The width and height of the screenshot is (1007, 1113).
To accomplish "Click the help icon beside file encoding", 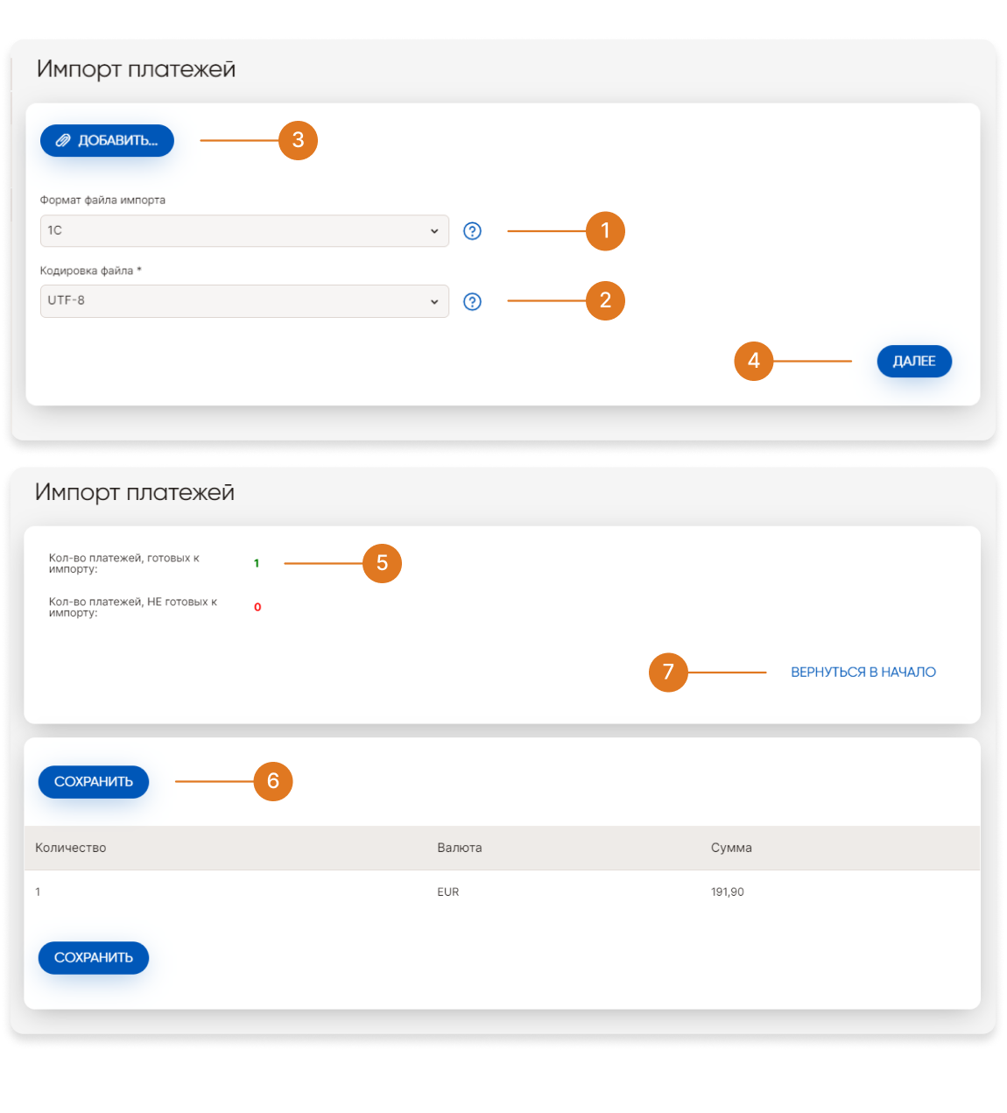I will click(x=472, y=301).
